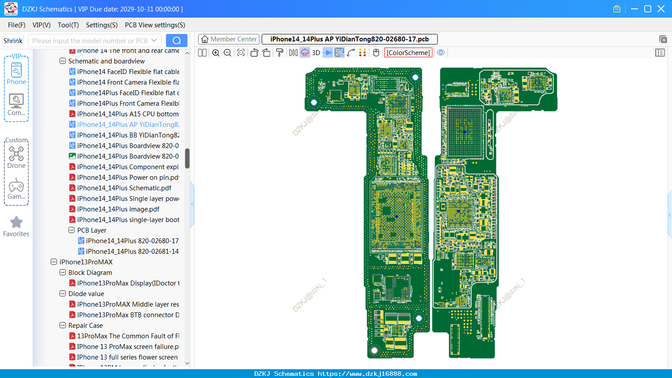The image size is (672, 378).
Task: Switch to the iPhone14_14Plus AP pcb tab
Action: point(349,39)
